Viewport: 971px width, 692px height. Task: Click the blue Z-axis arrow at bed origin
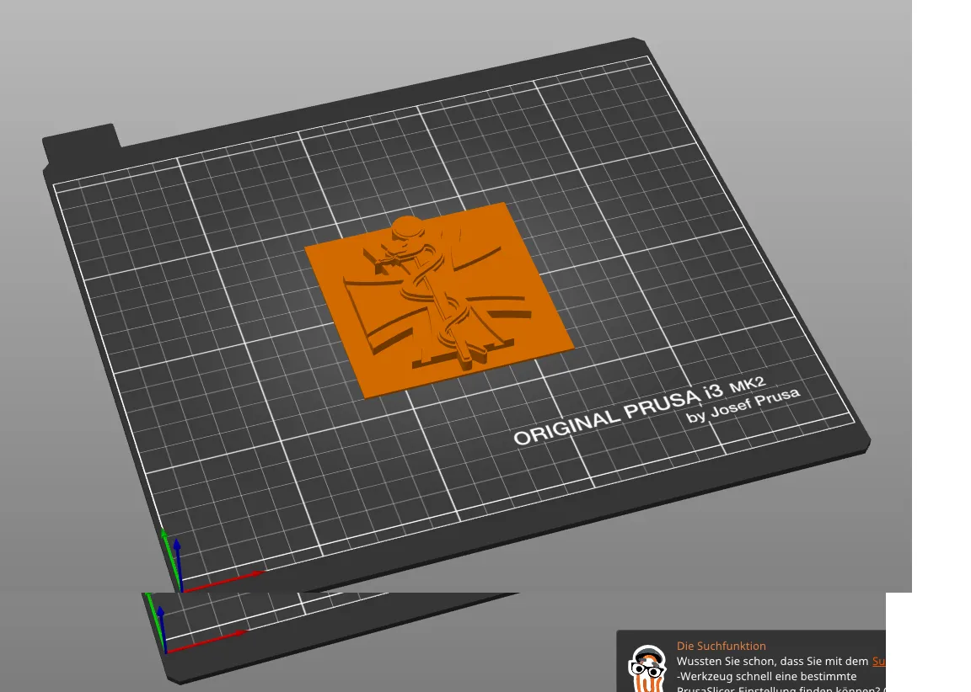pos(179,564)
